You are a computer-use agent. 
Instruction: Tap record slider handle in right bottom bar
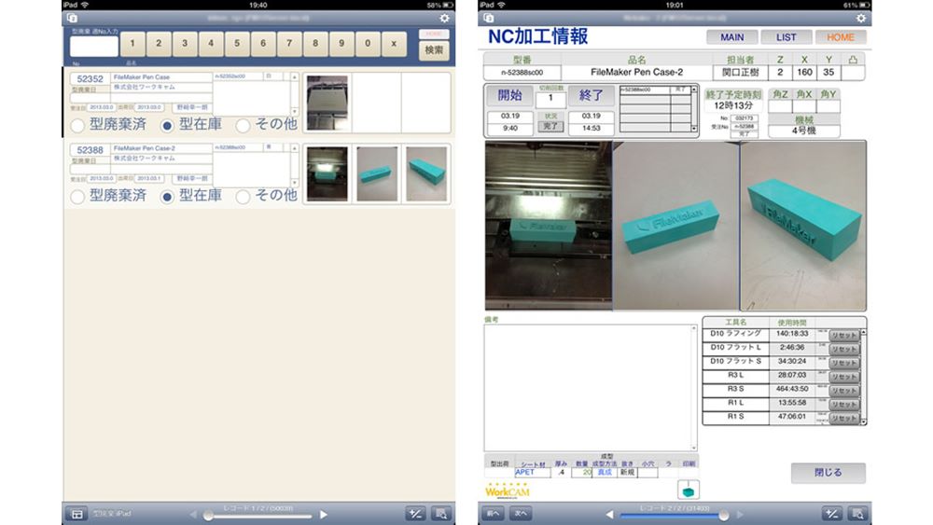point(724,516)
